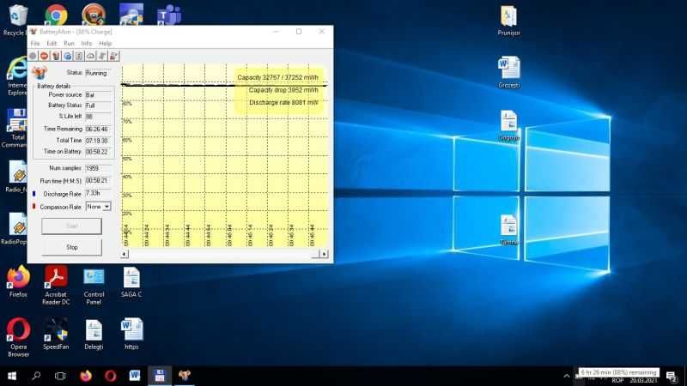Open the Edit menu in BatteryMon
The width and height of the screenshot is (687, 386).
click(x=52, y=44)
